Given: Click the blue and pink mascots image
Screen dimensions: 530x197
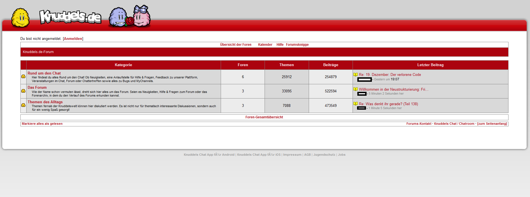Looking at the screenshot, I should pyautogui.click(x=130, y=17).
